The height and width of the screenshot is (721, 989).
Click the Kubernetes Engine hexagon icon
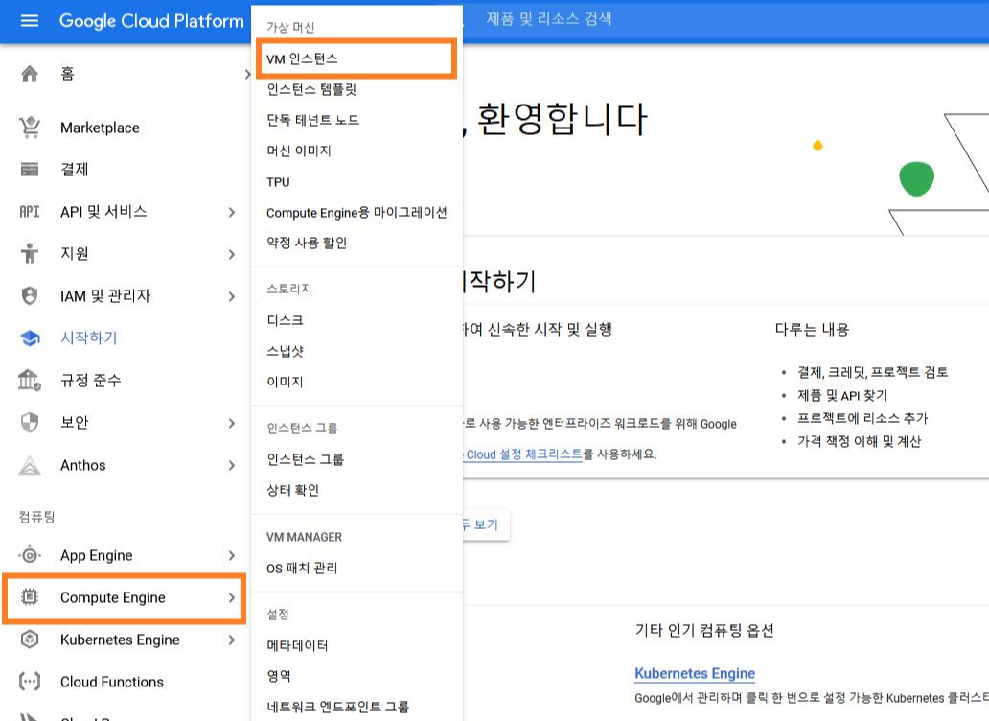(x=30, y=640)
